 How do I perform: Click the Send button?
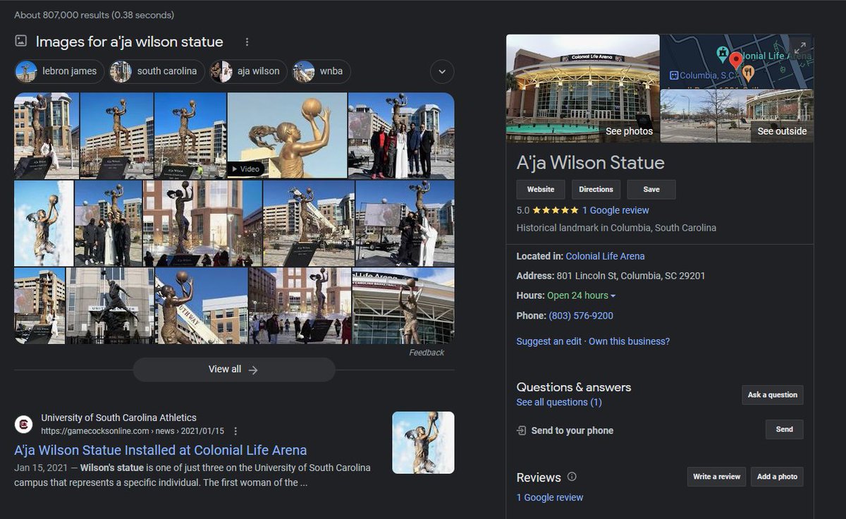(x=784, y=429)
